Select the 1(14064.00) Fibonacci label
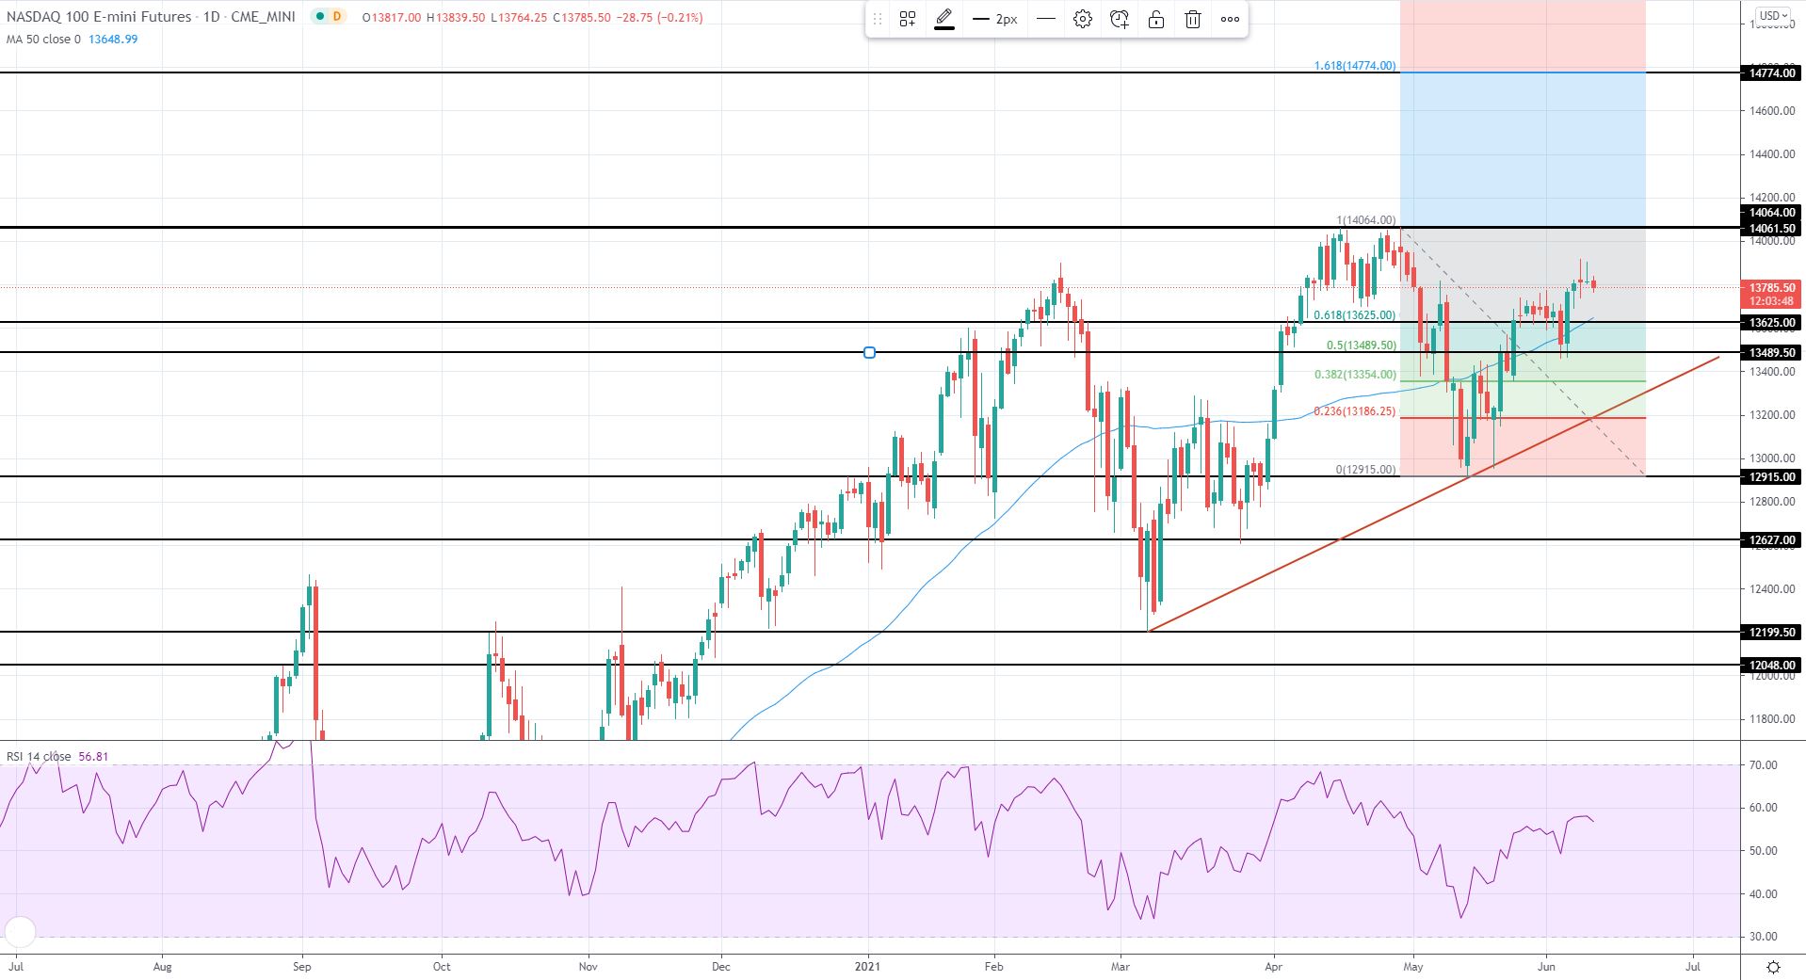Screen dimensions: 1806x980 pyautogui.click(x=1366, y=220)
